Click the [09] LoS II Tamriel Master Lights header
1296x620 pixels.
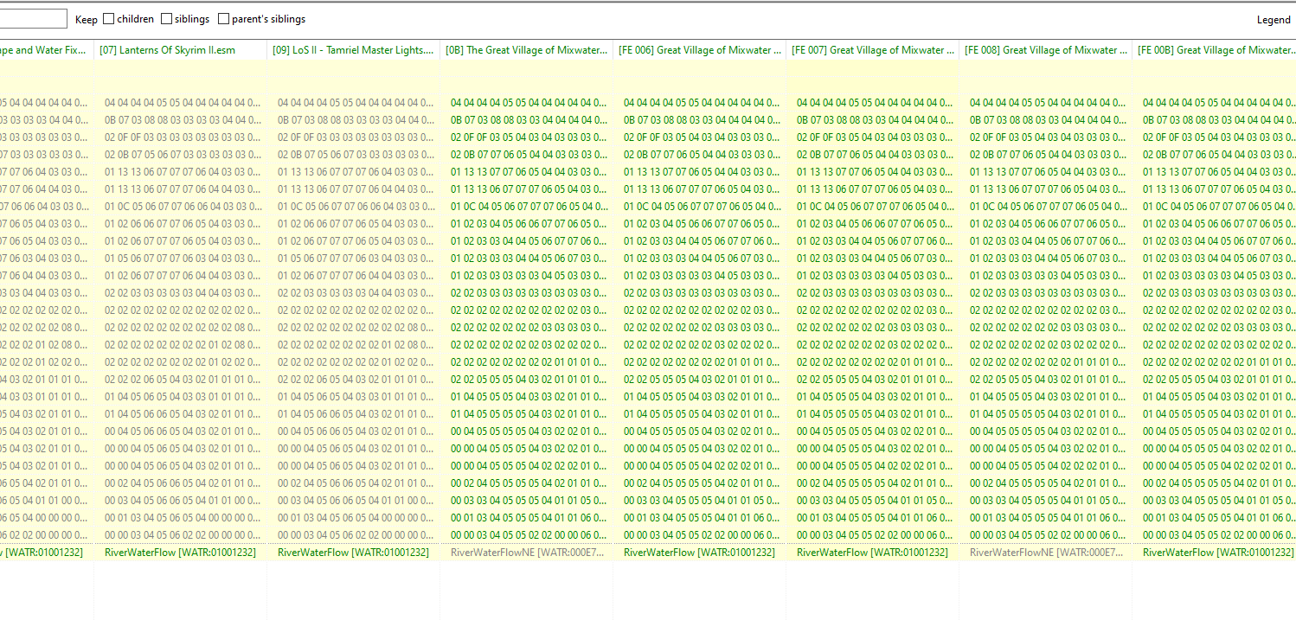tap(353, 50)
